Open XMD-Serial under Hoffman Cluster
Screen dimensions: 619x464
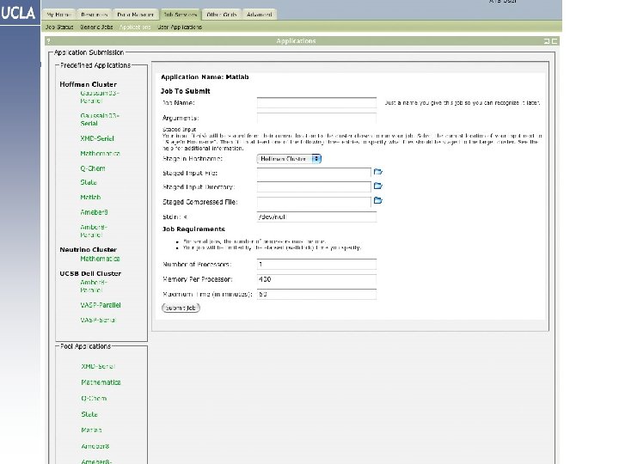(x=97, y=138)
